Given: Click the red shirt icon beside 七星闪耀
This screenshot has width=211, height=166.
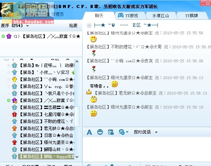Looking at the screenshot, I should [x=14, y=115].
